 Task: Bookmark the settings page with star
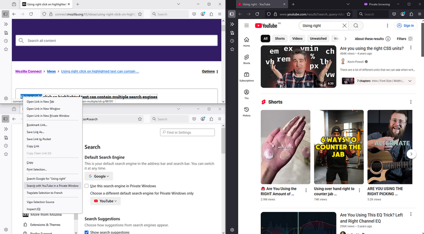[x=140, y=119]
